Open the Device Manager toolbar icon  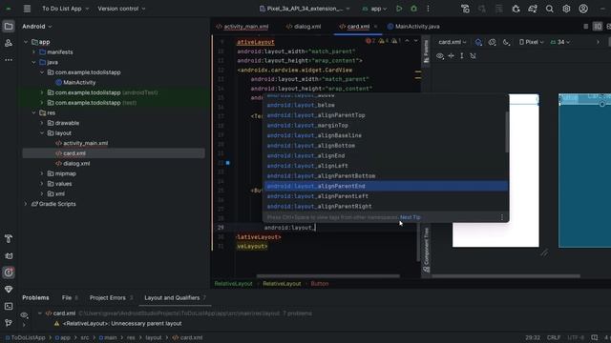[x=465, y=9]
